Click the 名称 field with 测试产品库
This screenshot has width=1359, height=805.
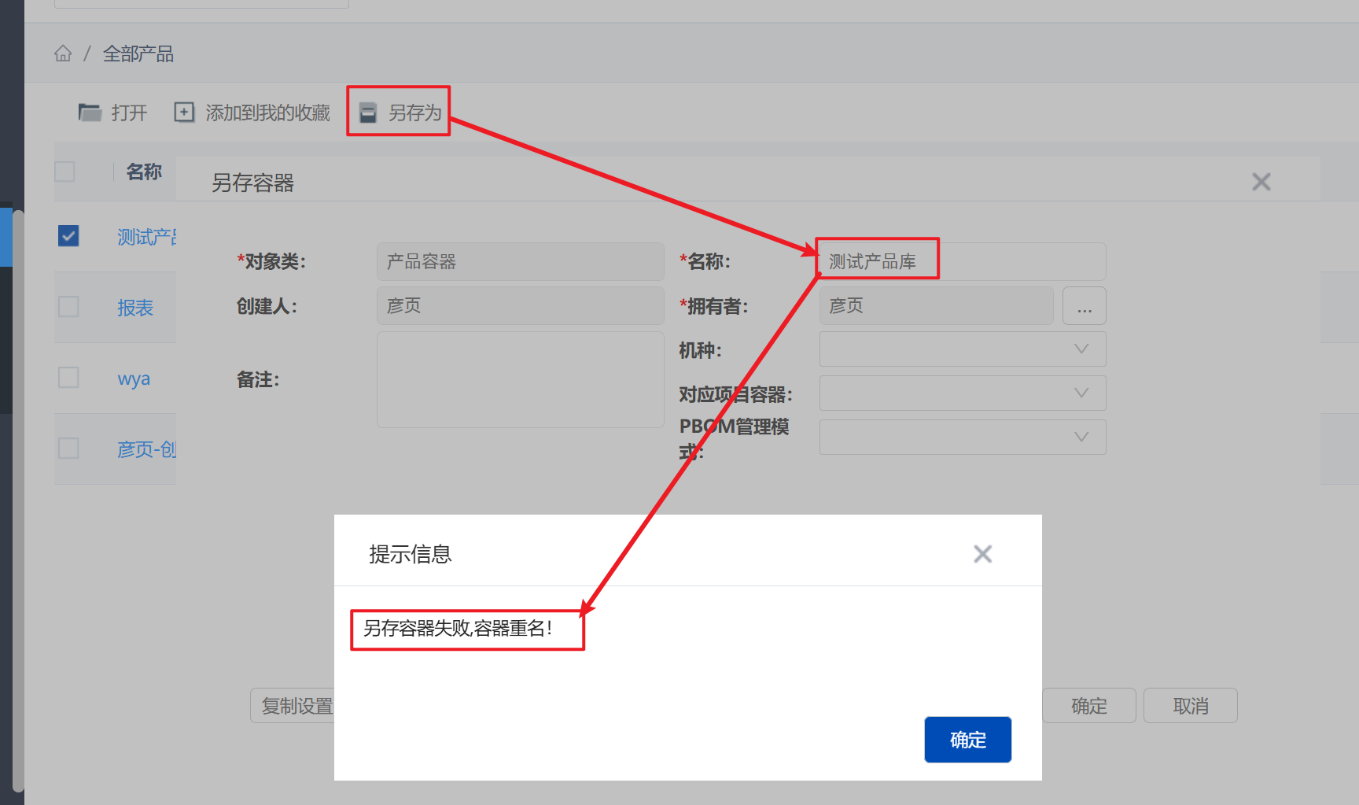point(963,261)
